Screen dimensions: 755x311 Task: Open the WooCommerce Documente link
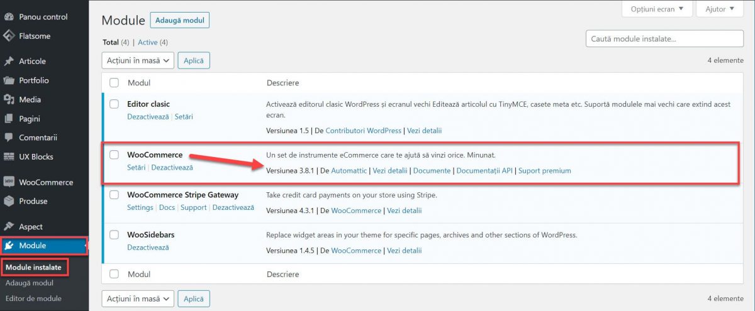(432, 170)
